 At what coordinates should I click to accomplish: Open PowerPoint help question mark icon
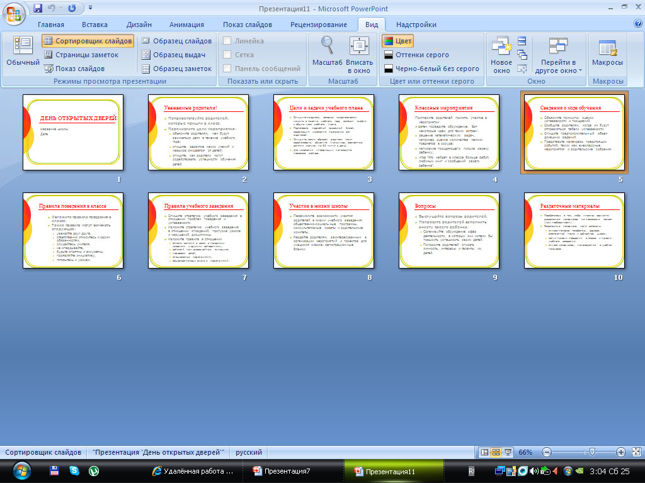pyautogui.click(x=637, y=24)
